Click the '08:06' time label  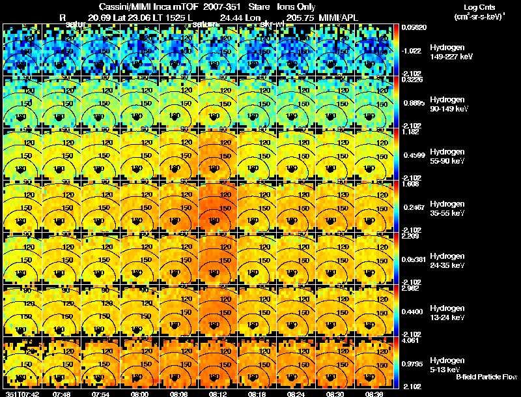pos(178,394)
